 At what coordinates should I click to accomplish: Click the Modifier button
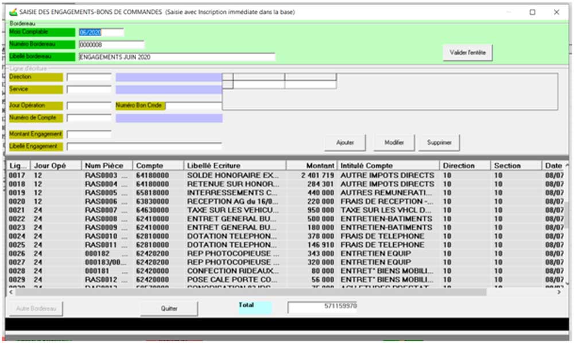(x=394, y=142)
